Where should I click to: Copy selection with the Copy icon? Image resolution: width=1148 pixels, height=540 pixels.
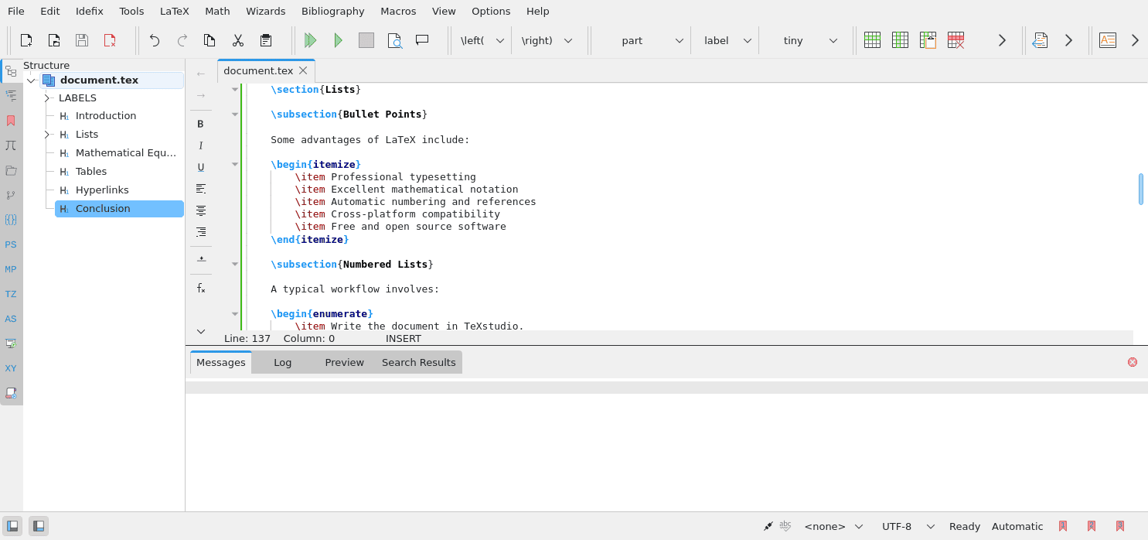pyautogui.click(x=210, y=40)
